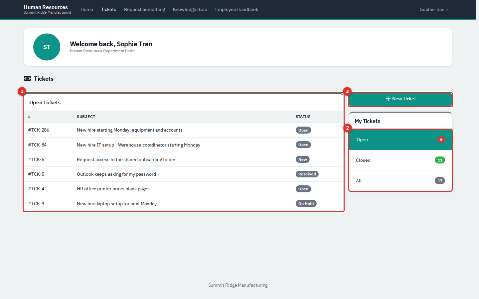479x299 pixels.
Task: Select 'New hire laptop setup for next Monday'
Action: point(117,204)
